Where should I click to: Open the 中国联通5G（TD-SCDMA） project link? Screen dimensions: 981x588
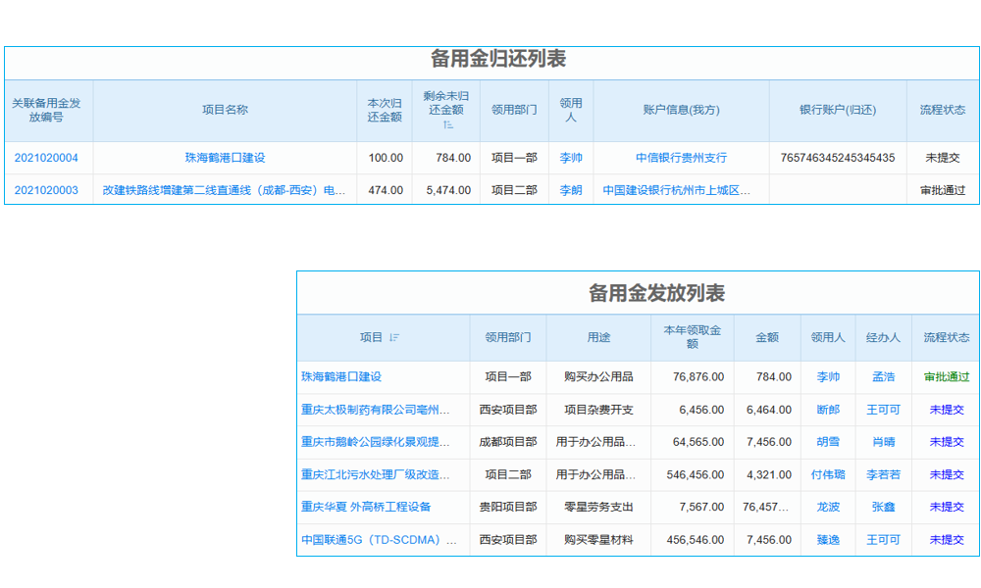click(377, 539)
